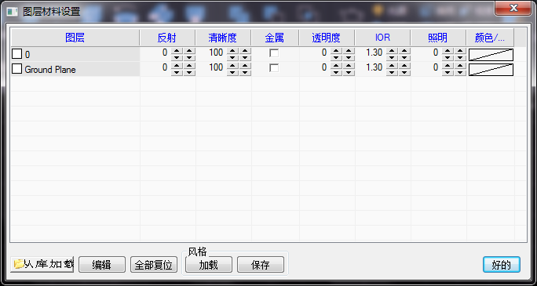Click the 全部复位 button

(154, 265)
